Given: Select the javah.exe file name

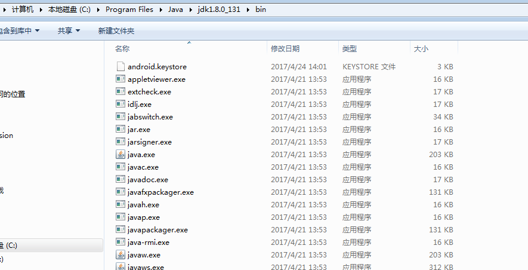Looking at the screenshot, I should (x=143, y=205).
